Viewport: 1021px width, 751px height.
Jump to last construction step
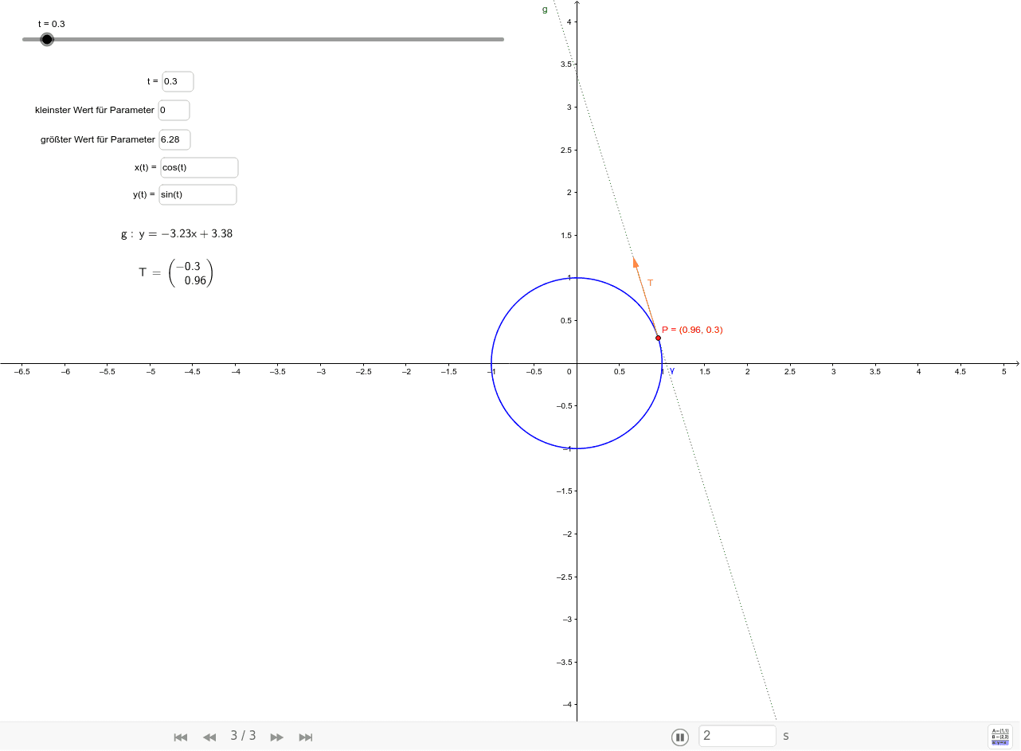click(x=306, y=737)
